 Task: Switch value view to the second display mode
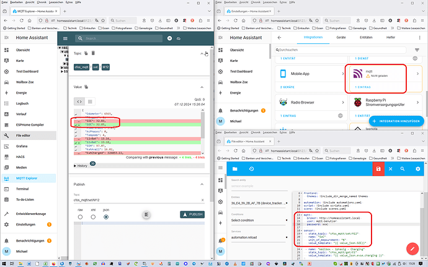[90, 102]
